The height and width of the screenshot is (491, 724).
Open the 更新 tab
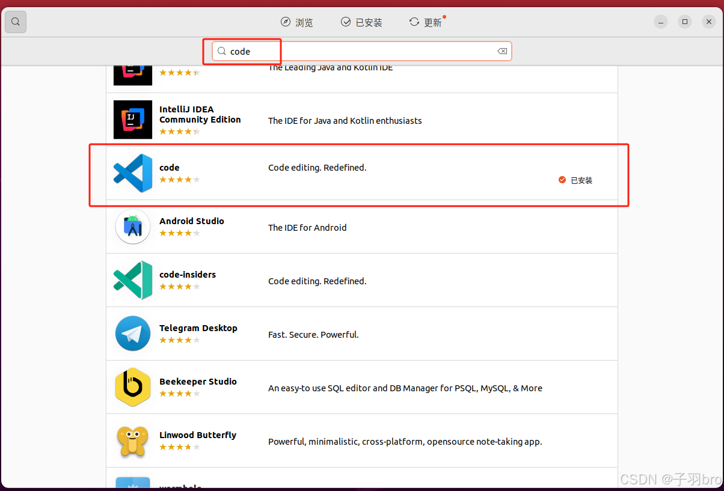426,22
